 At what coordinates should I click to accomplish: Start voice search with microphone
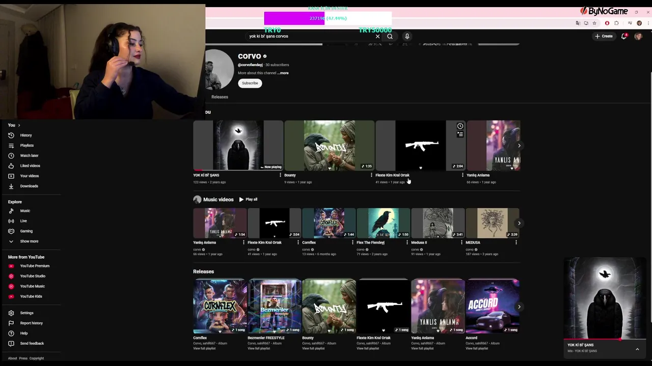[x=407, y=36]
